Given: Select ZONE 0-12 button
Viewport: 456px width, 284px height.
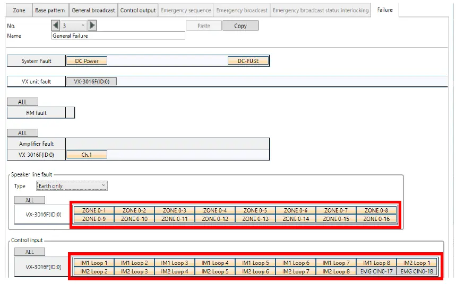Looking at the screenshot, I should pyautogui.click(x=215, y=219).
